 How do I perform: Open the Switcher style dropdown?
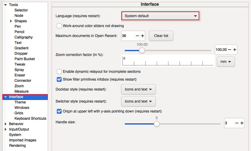pyautogui.click(x=138, y=101)
